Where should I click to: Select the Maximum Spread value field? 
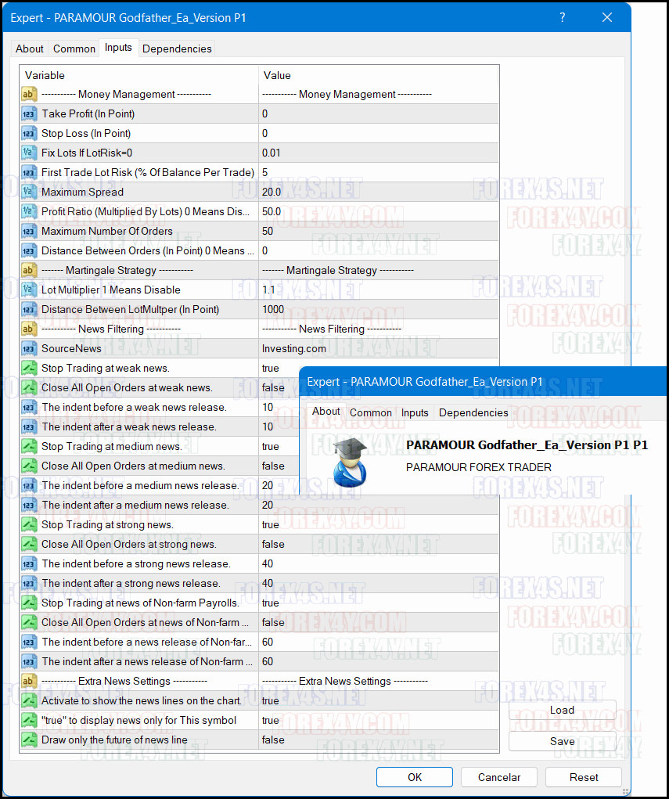tap(376, 193)
